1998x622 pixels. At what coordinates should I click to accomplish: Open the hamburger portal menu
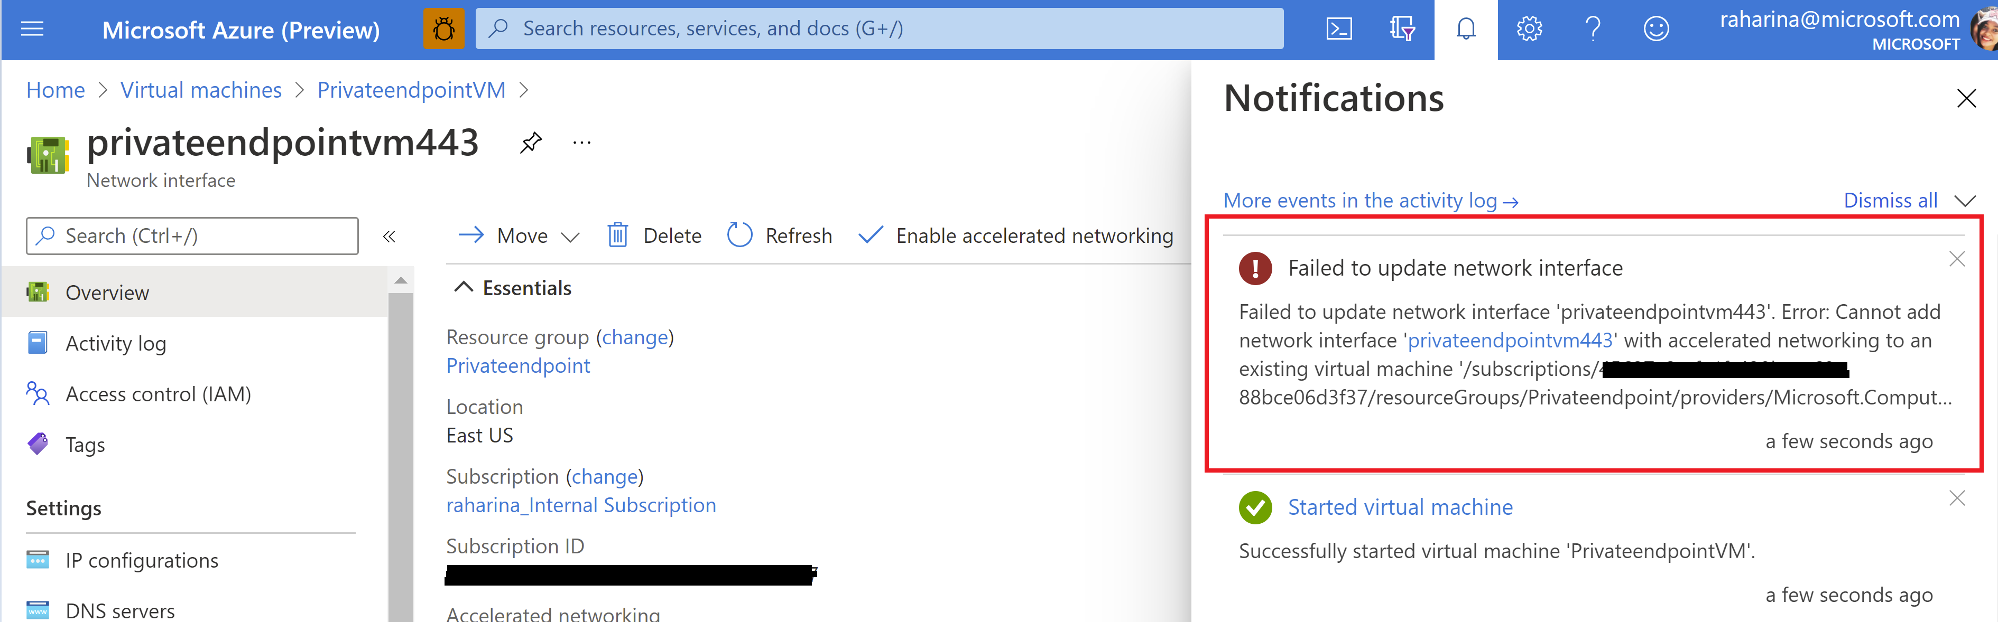32,30
